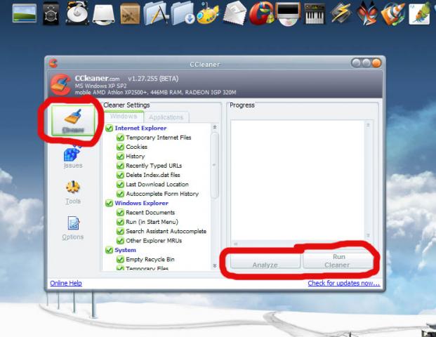Open the Cleaner section in the sidebar

[x=73, y=120]
